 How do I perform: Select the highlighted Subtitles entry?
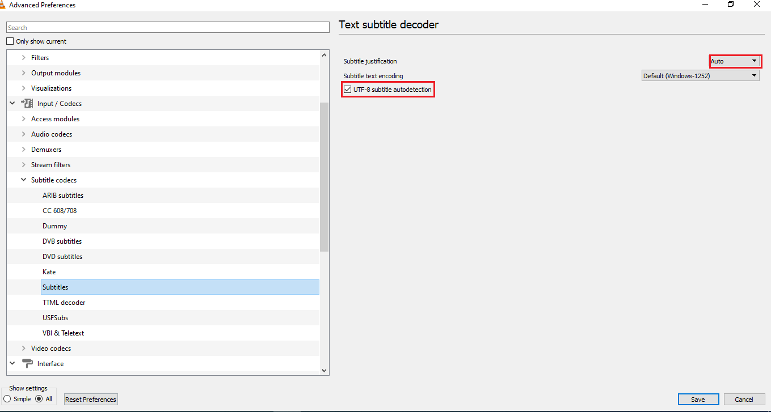180,287
